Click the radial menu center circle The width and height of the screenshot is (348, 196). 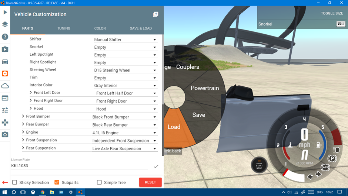[x=174, y=97]
